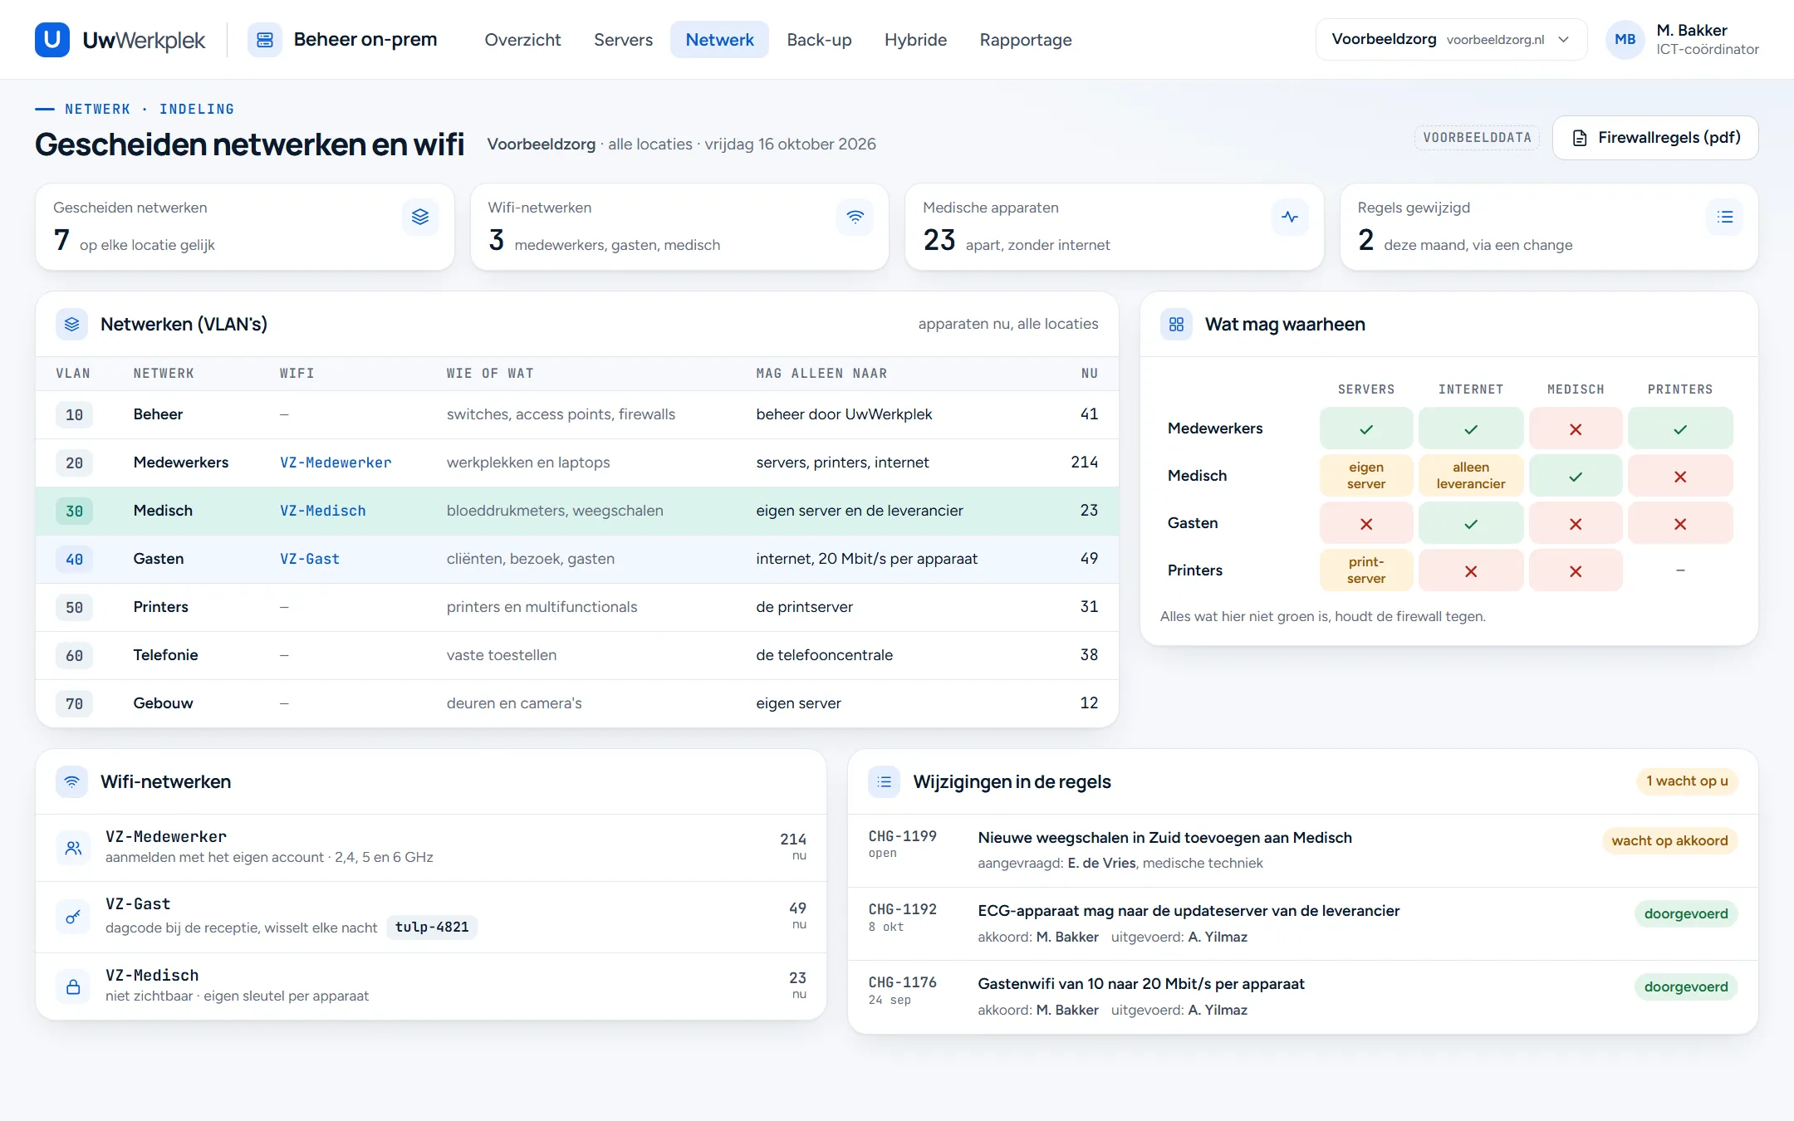Open the Voorbeeldzorg organisation dropdown

pyautogui.click(x=1451, y=40)
